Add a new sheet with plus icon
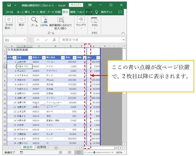Image resolution: width=196 pixels, height=156 pixels. [x=56, y=148]
